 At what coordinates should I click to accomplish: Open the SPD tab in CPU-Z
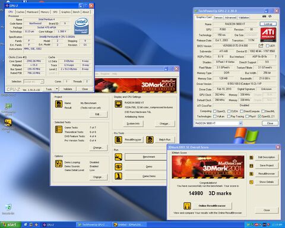[55, 12]
